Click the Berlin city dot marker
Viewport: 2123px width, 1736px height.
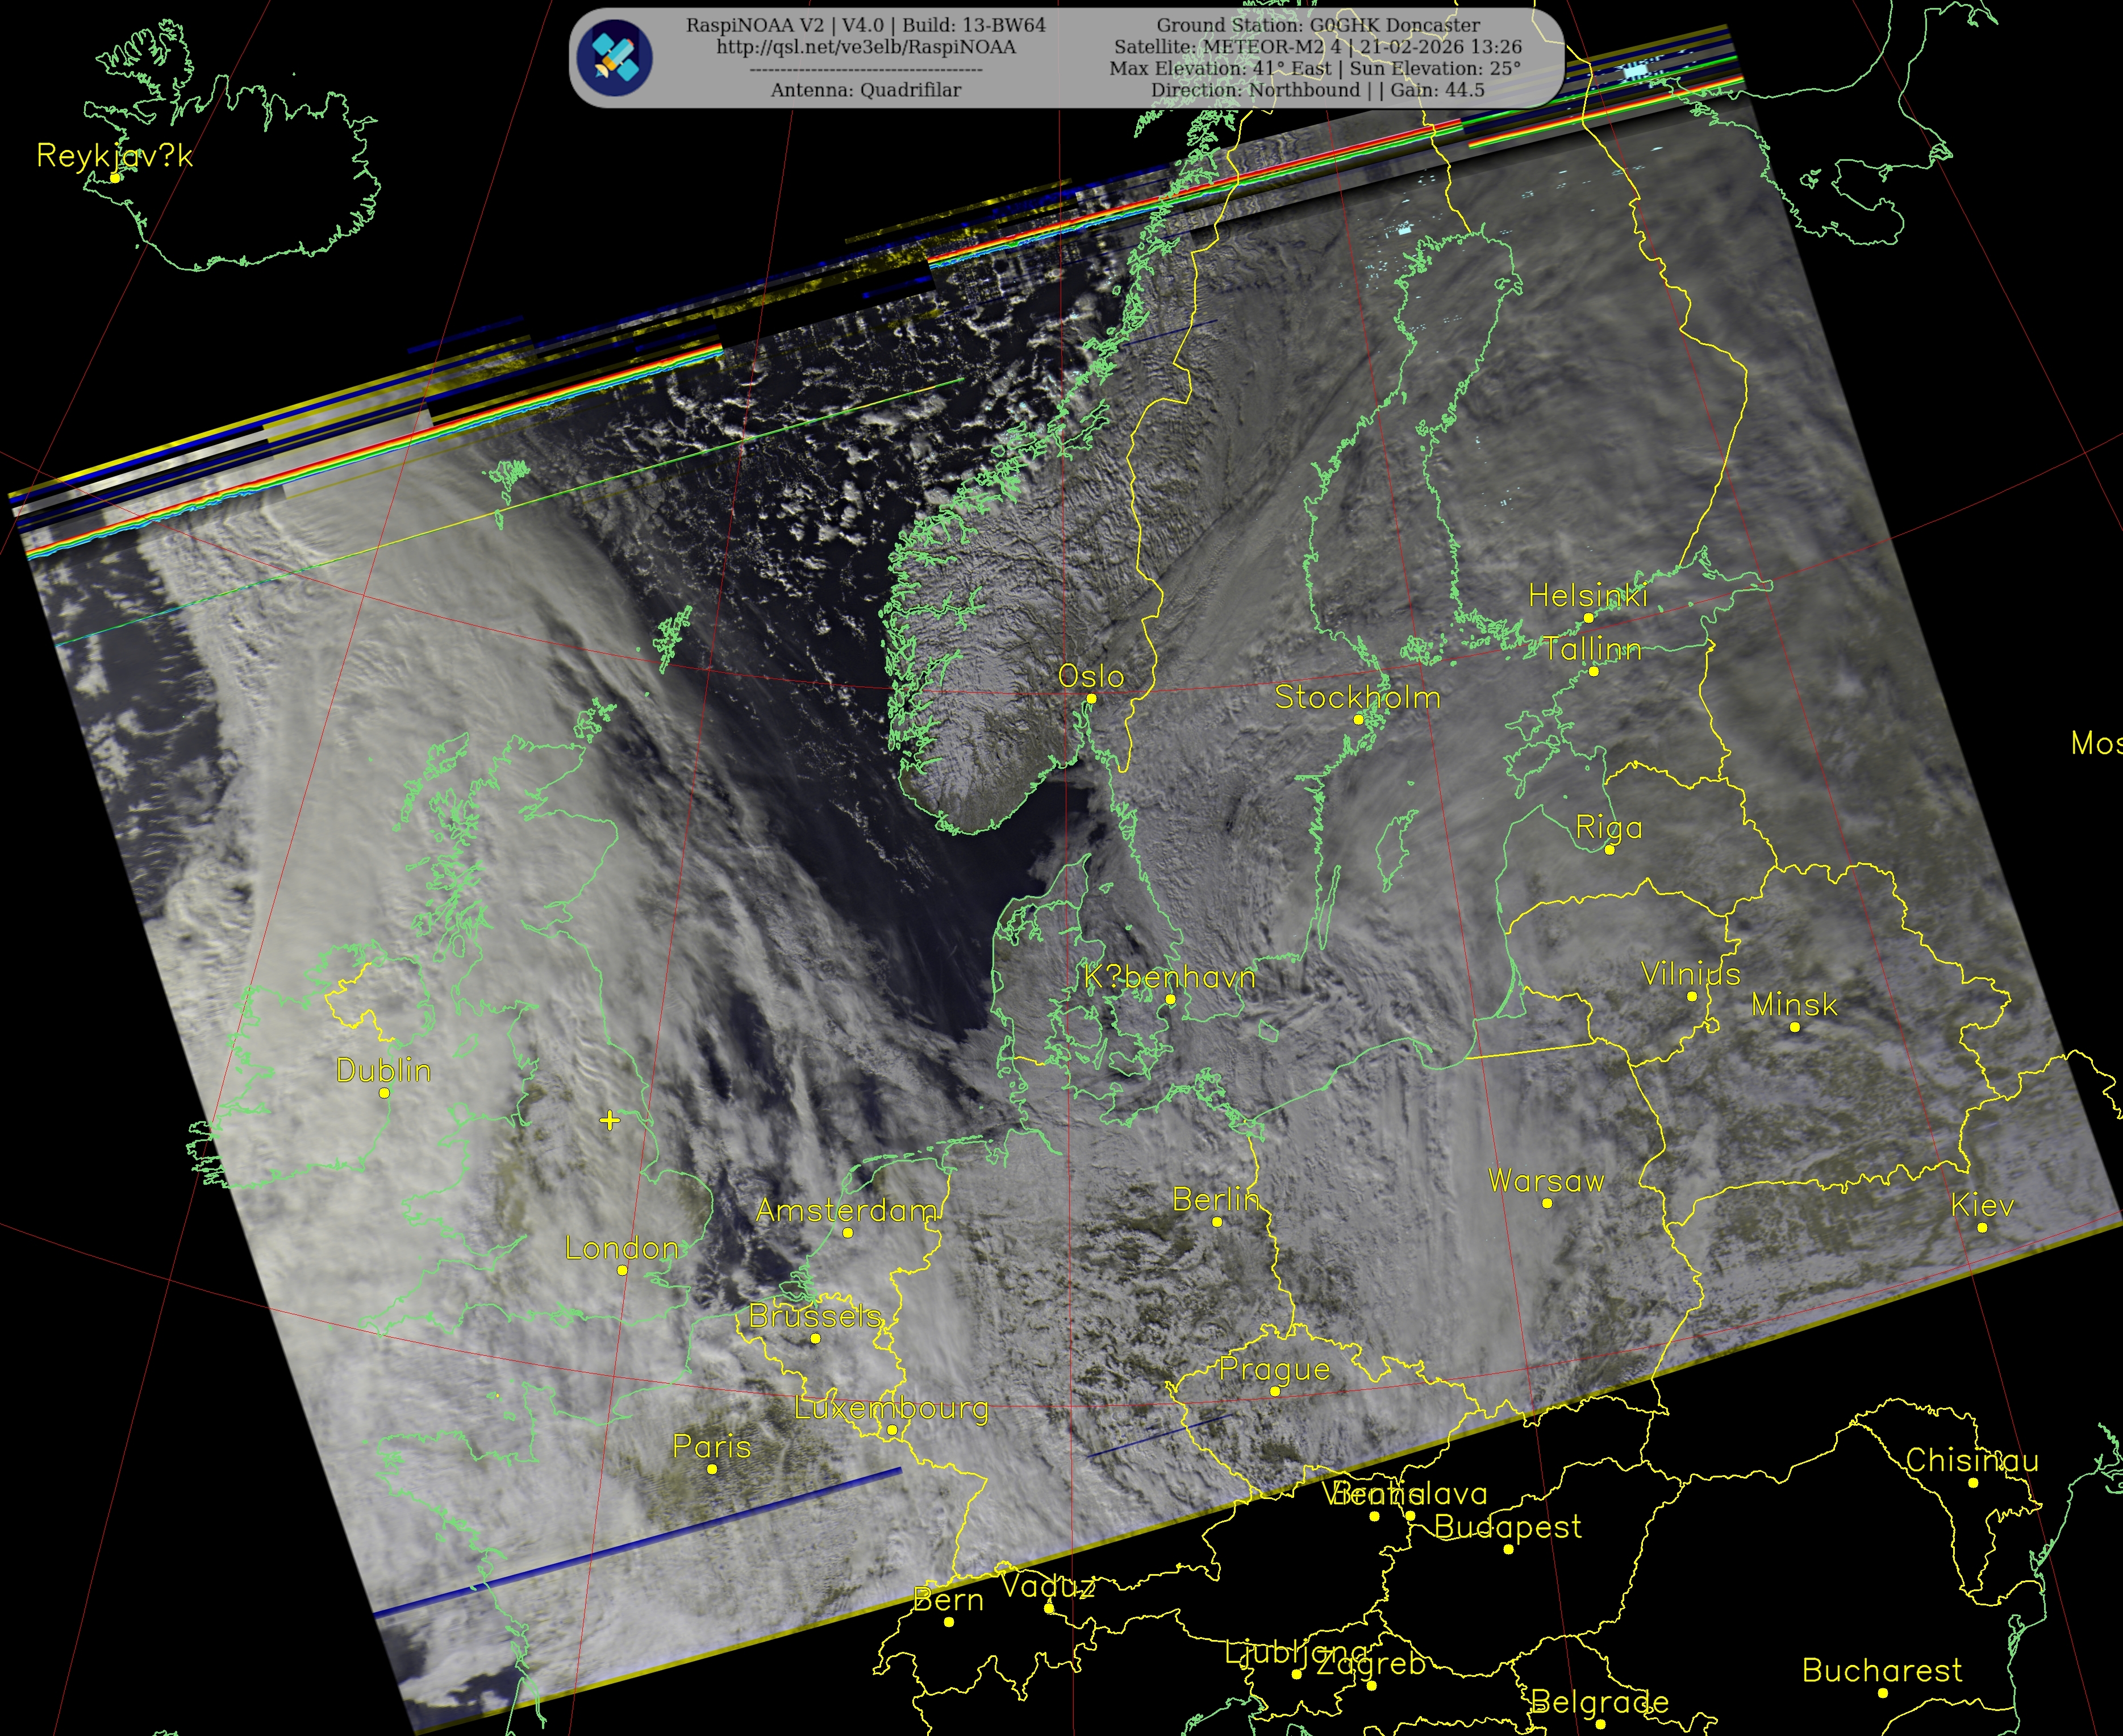pos(1216,1222)
